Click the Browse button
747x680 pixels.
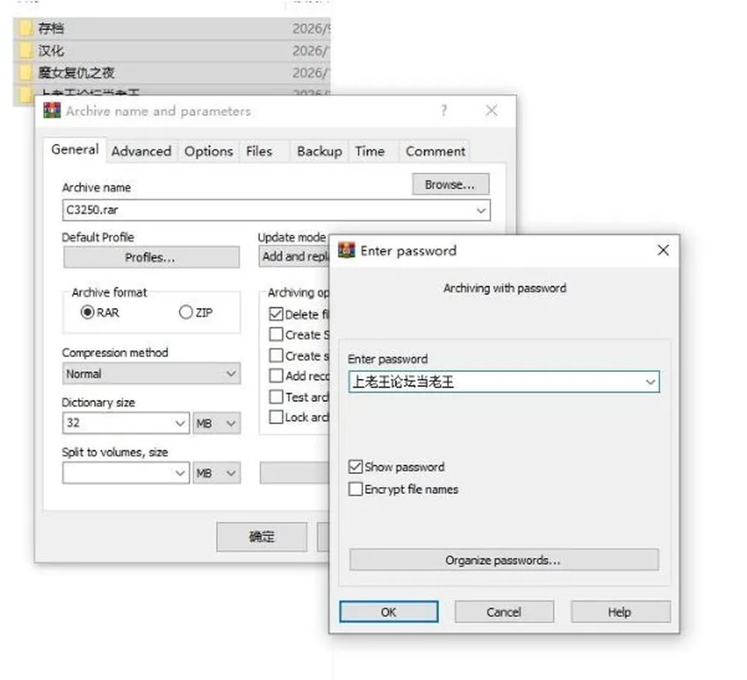[x=451, y=184]
